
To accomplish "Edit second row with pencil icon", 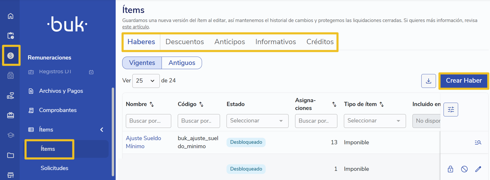I will 478,169.
